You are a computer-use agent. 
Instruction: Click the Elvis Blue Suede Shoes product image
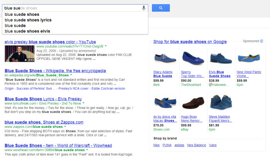(x=221, y=58)
